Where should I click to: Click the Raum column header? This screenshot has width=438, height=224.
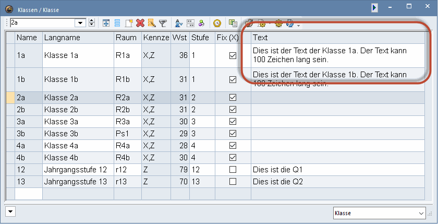coord(128,38)
